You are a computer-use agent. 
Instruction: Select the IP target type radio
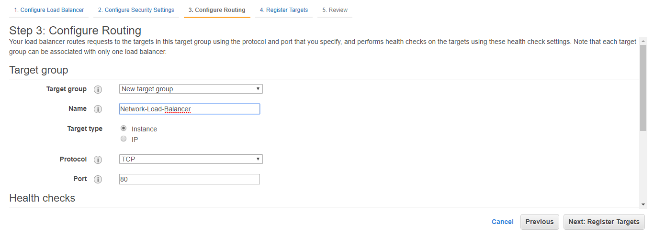(124, 139)
